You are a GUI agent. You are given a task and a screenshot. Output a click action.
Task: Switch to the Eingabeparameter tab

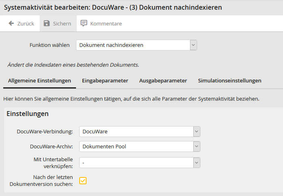tap(105, 80)
